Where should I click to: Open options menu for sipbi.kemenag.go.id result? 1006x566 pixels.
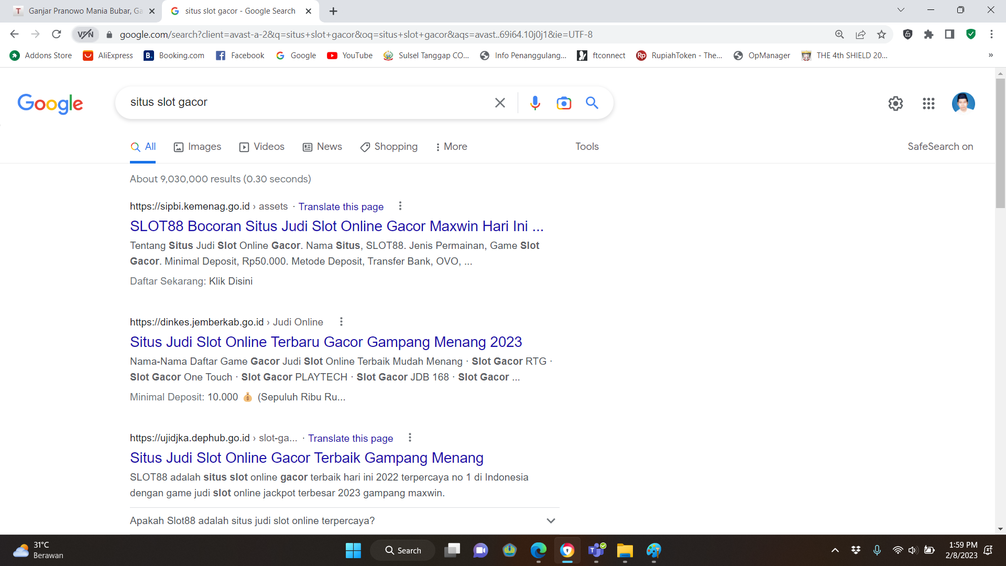coord(400,206)
